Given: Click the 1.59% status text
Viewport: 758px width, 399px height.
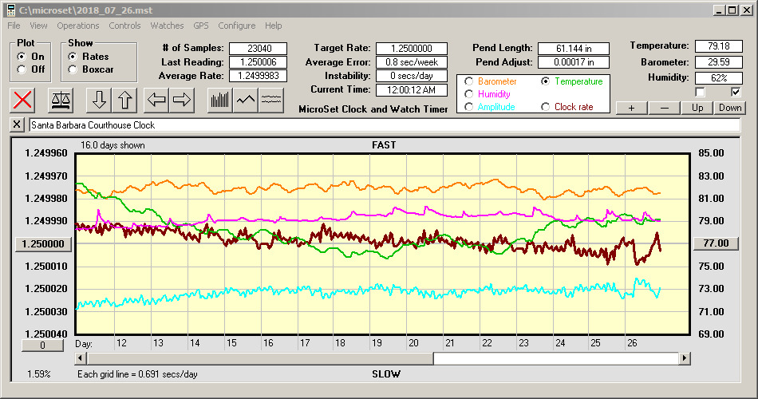Looking at the screenshot, I should 38,373.
